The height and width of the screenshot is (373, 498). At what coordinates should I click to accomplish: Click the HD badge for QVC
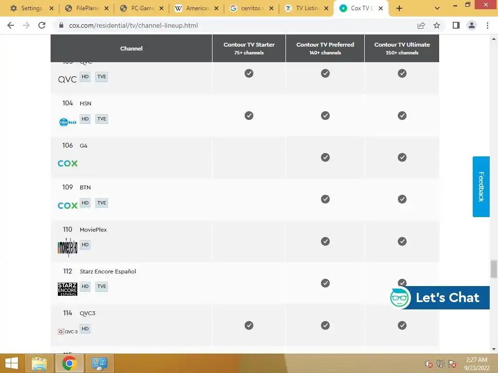click(85, 76)
